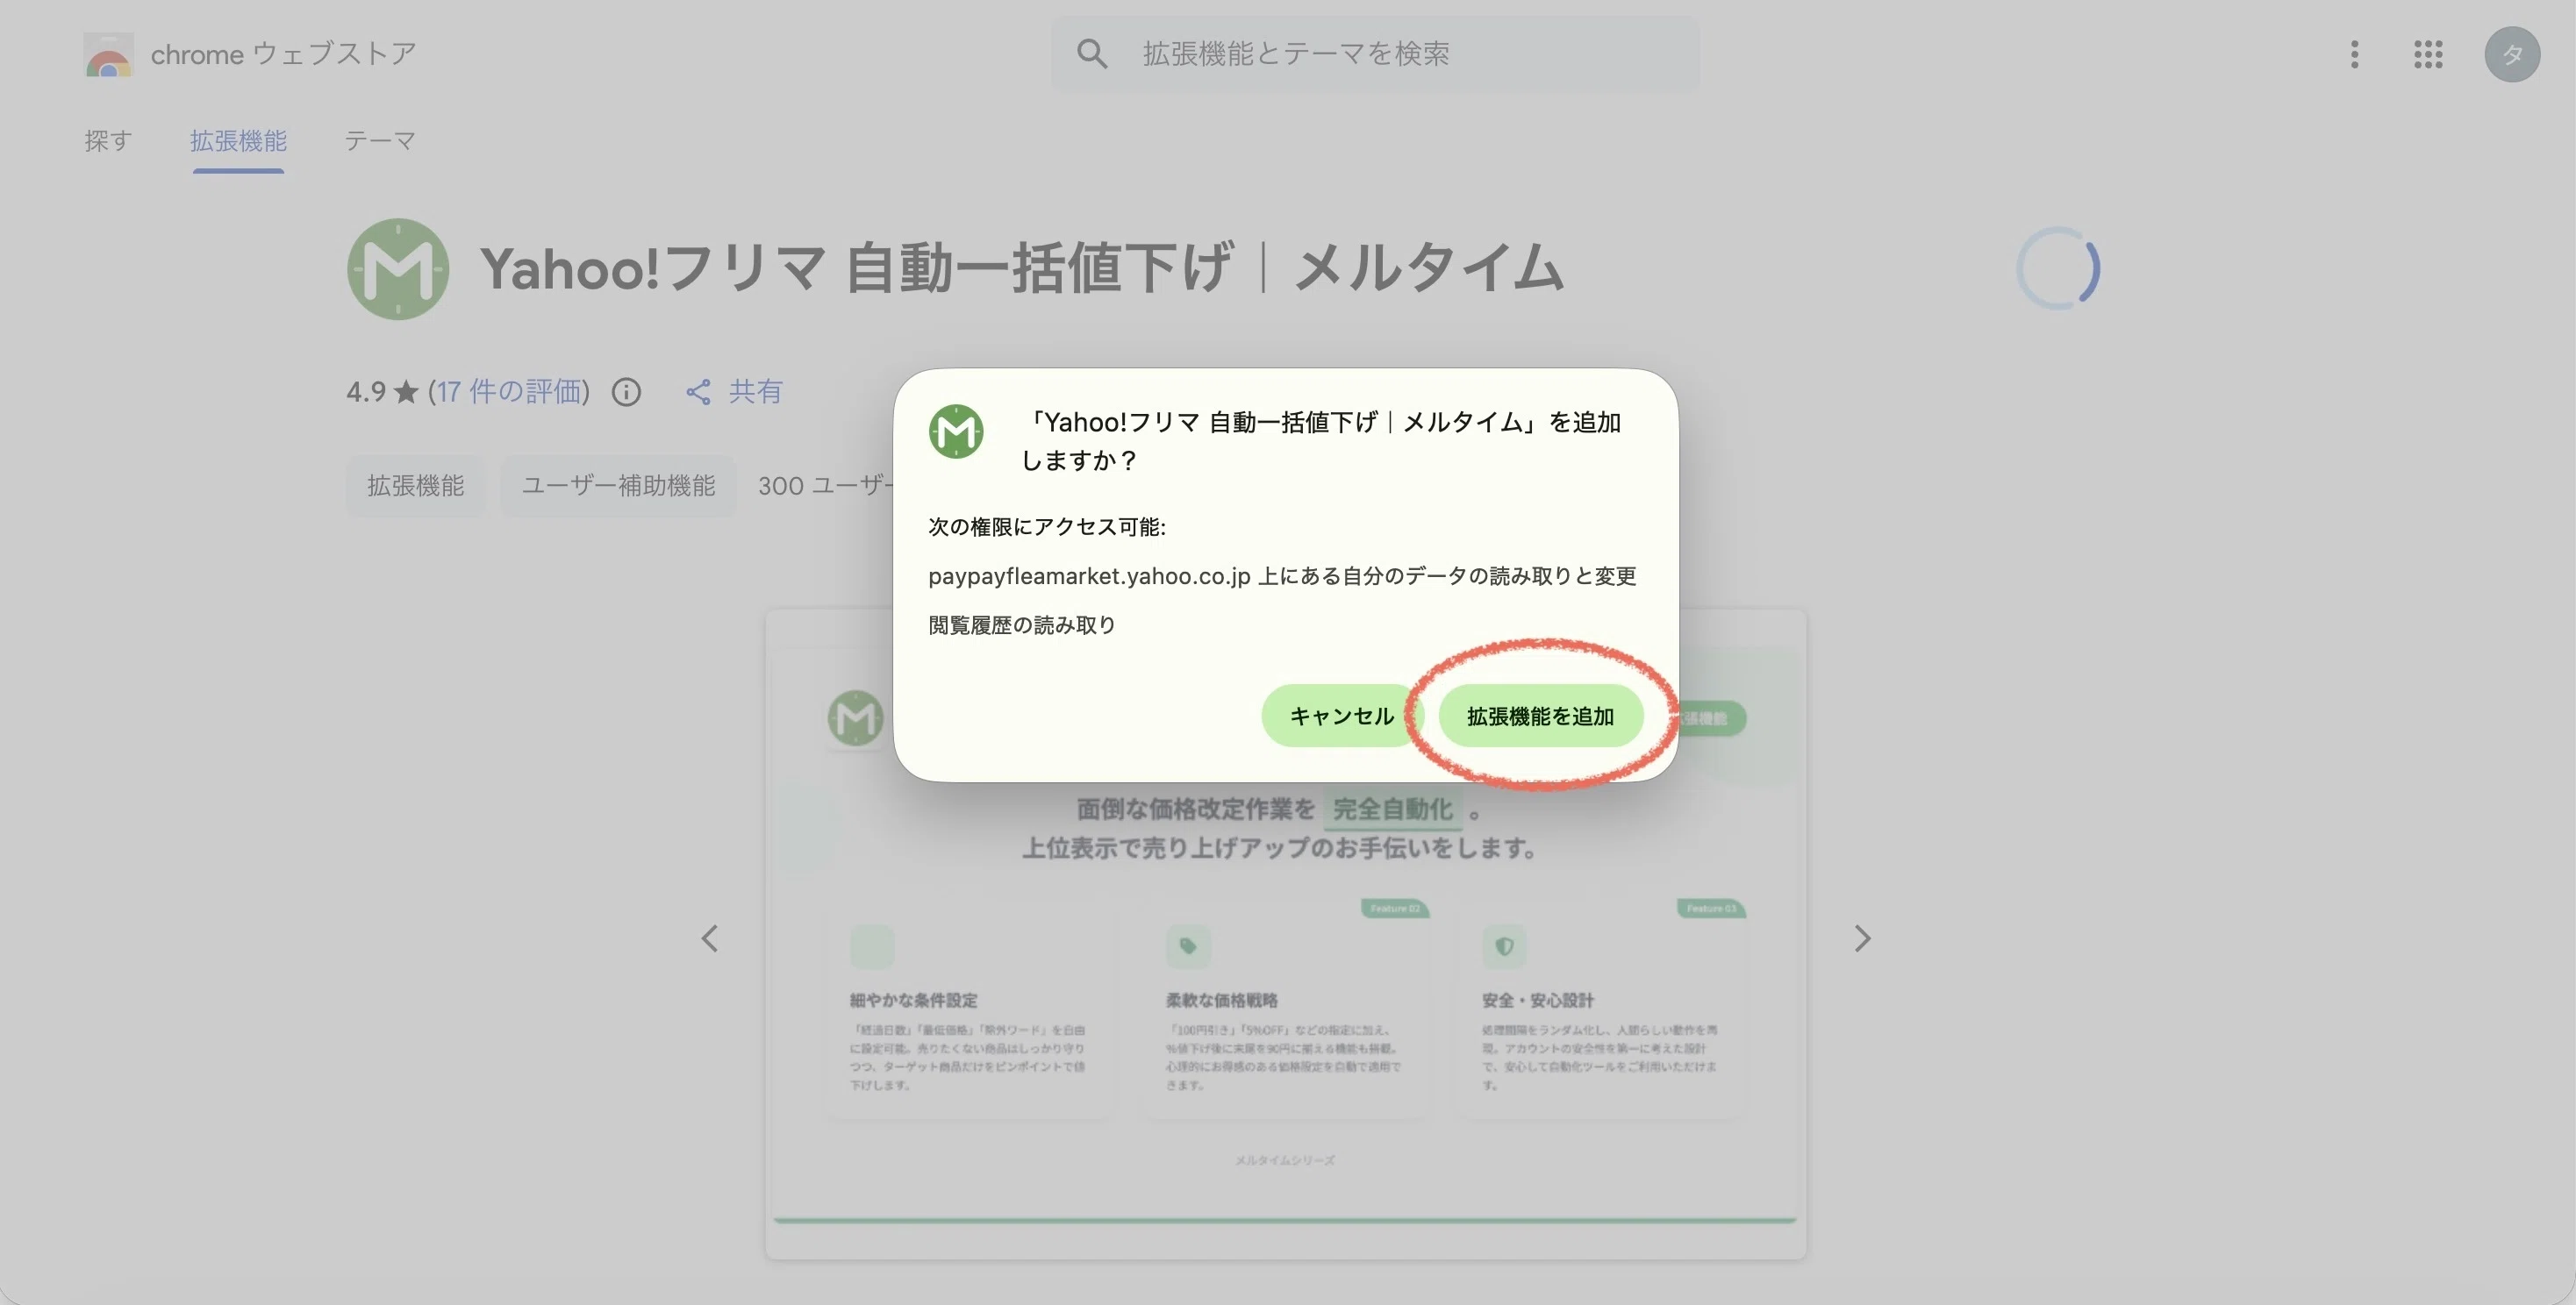The width and height of the screenshot is (2576, 1305).
Task: Click the 細やかな条件設定 feature icon
Action: (x=872, y=946)
